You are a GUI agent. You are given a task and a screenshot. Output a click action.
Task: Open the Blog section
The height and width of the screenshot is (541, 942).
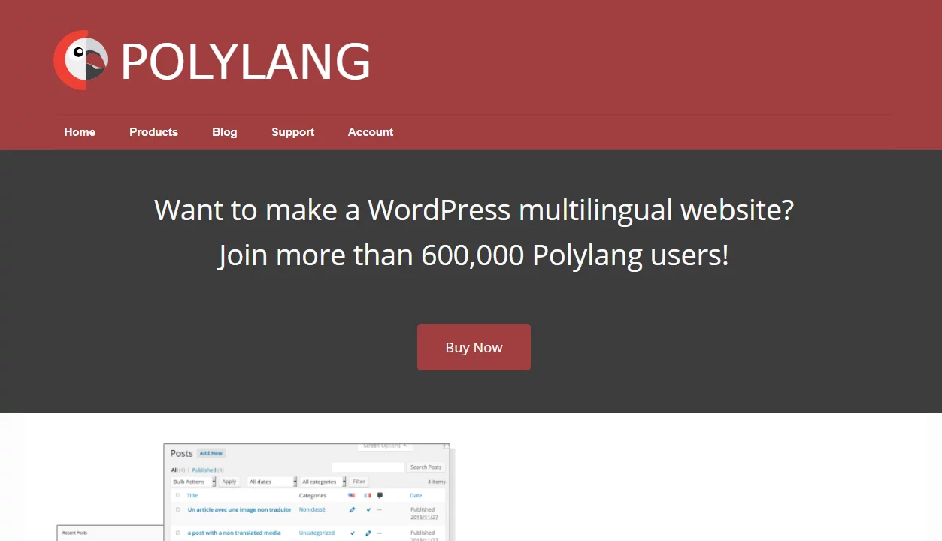point(224,132)
